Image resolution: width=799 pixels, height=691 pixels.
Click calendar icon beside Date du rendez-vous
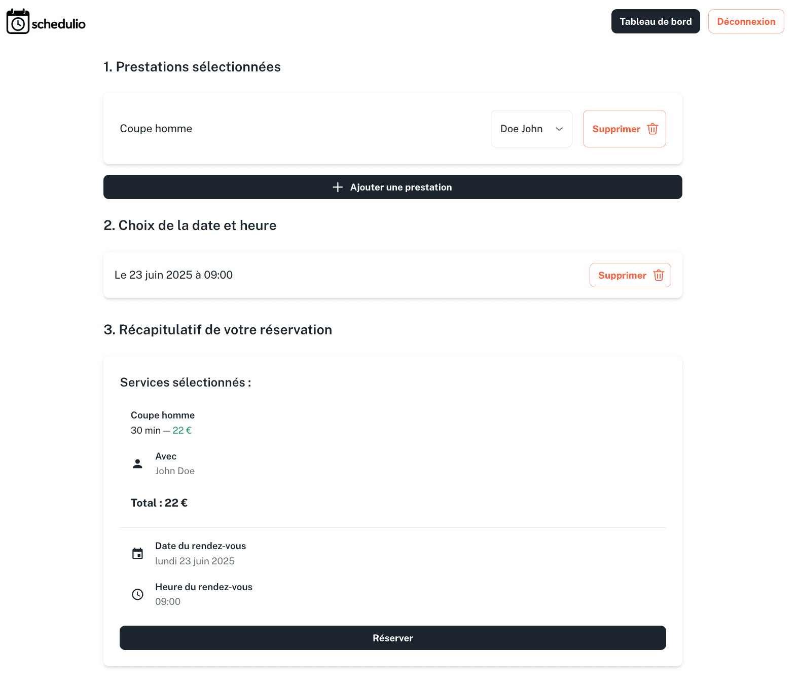click(137, 554)
